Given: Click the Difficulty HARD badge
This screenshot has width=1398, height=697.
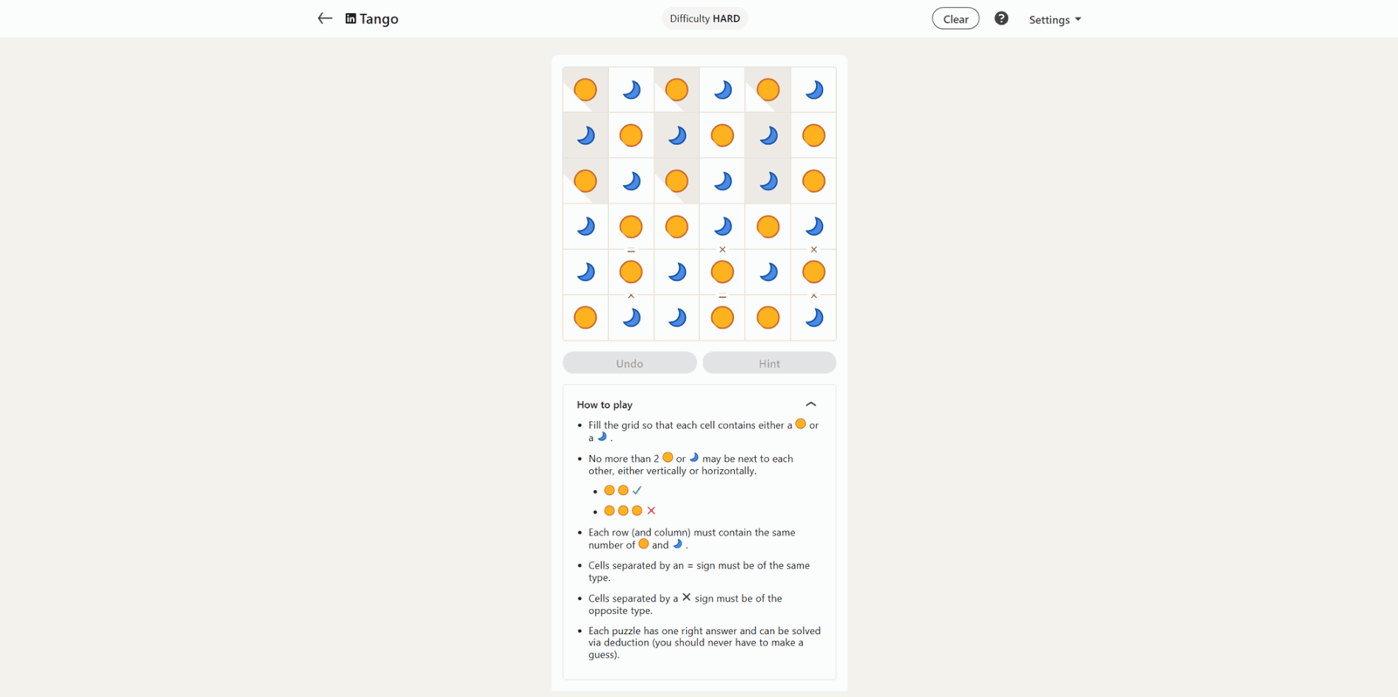Looking at the screenshot, I should (704, 18).
